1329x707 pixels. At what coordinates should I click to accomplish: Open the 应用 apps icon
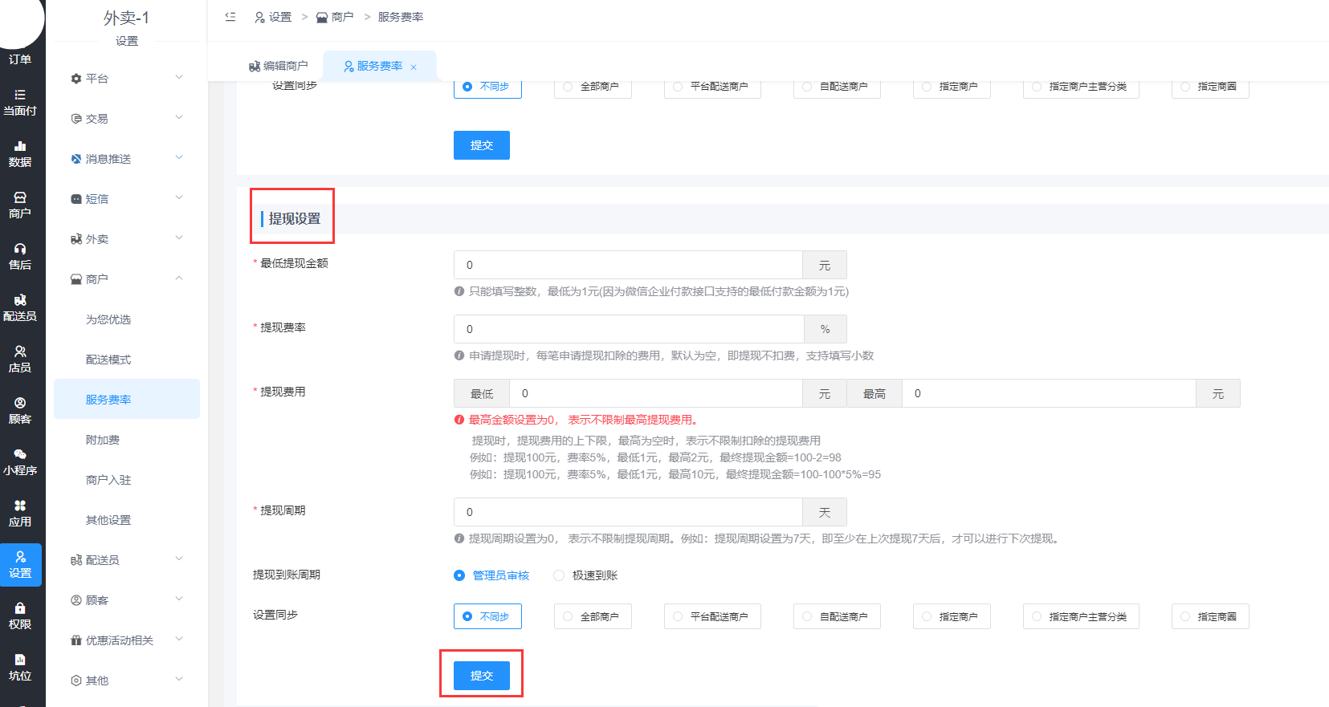[x=20, y=514]
